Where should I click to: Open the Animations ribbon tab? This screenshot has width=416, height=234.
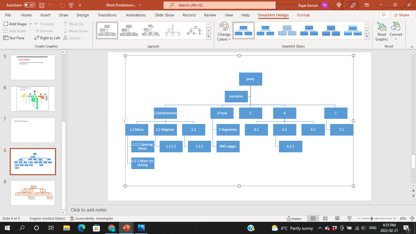point(136,15)
